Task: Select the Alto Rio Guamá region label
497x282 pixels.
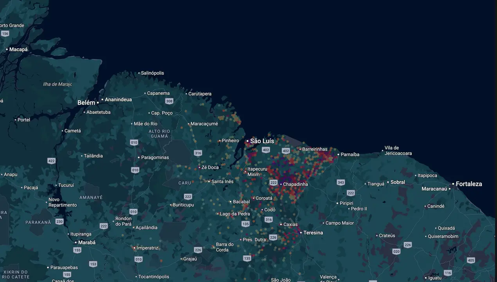Action: (x=159, y=134)
